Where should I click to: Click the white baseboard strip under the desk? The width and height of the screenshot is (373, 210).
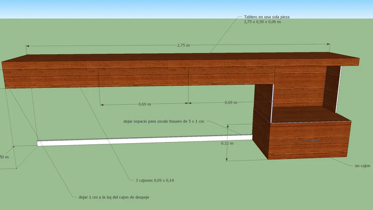pyautogui.click(x=143, y=140)
